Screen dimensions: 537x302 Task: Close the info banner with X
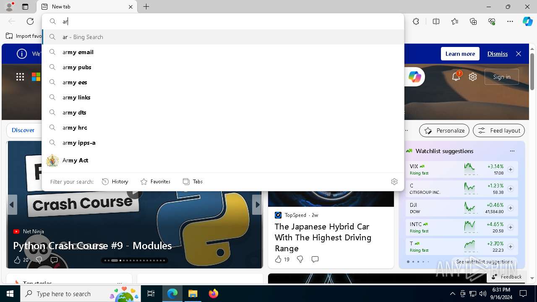tap(519, 54)
